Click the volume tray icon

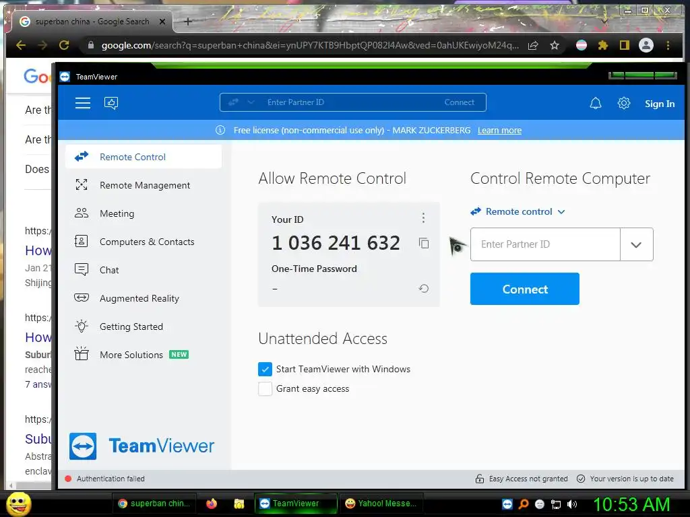572,504
